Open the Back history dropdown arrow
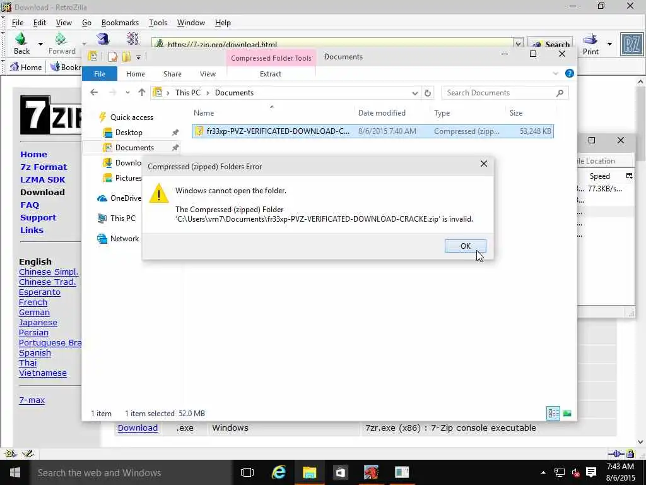Image resolution: width=646 pixels, height=485 pixels. 40,44
